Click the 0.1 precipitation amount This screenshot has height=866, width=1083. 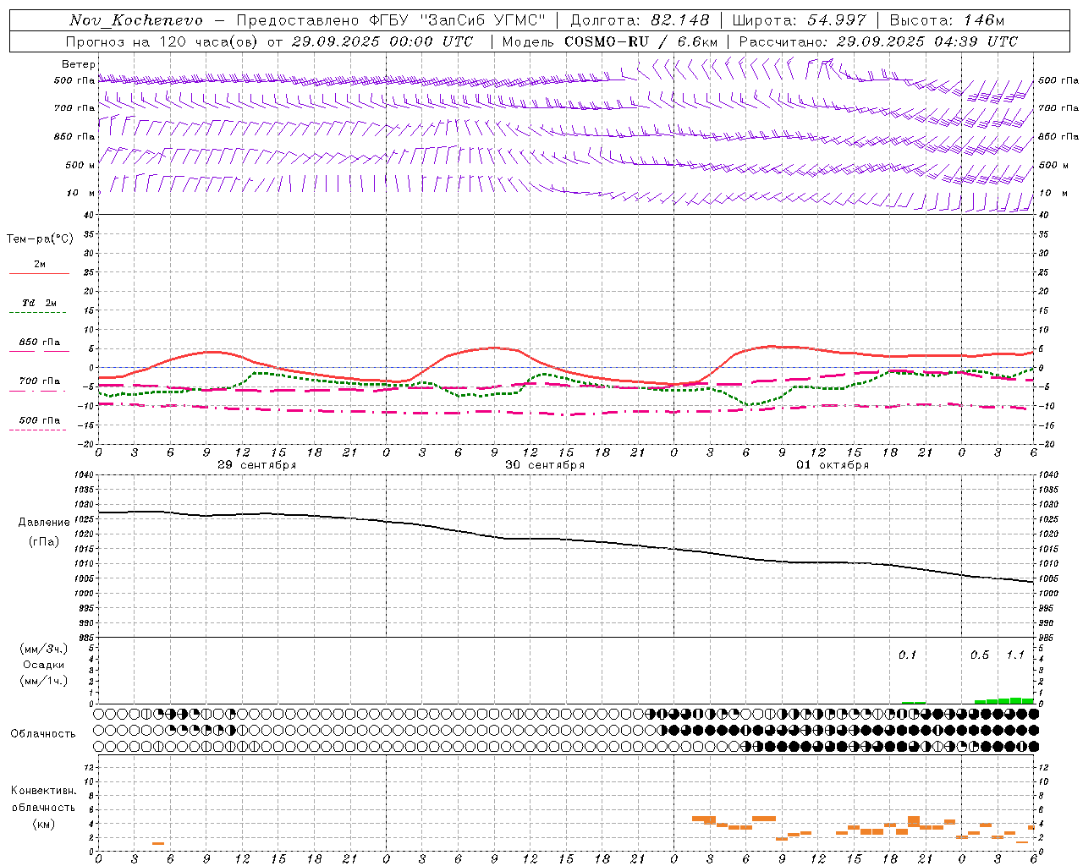point(907,655)
